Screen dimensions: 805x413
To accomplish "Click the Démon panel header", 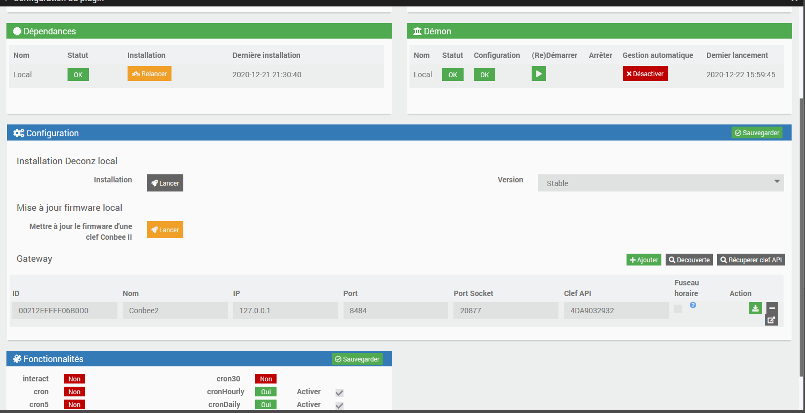I will pyautogui.click(x=599, y=31).
